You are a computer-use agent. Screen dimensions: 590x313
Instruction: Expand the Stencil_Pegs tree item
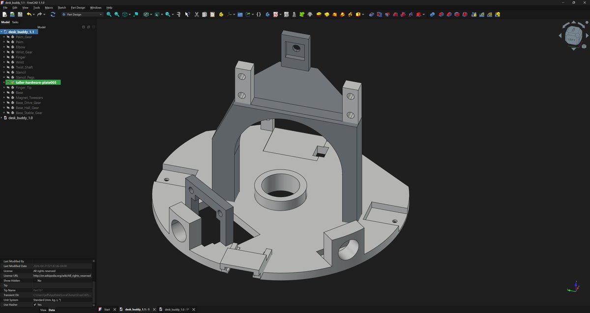tap(4, 78)
